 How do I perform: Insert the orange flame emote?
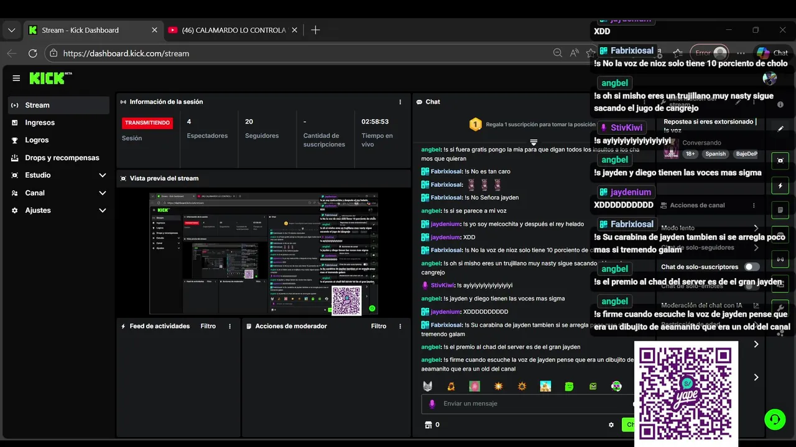tap(451, 386)
